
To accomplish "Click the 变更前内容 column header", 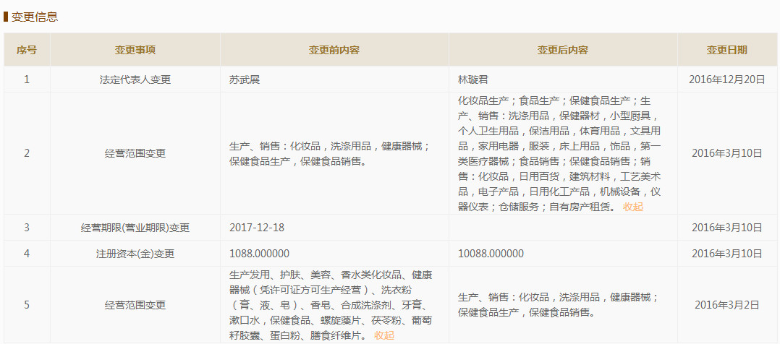I will (x=334, y=50).
